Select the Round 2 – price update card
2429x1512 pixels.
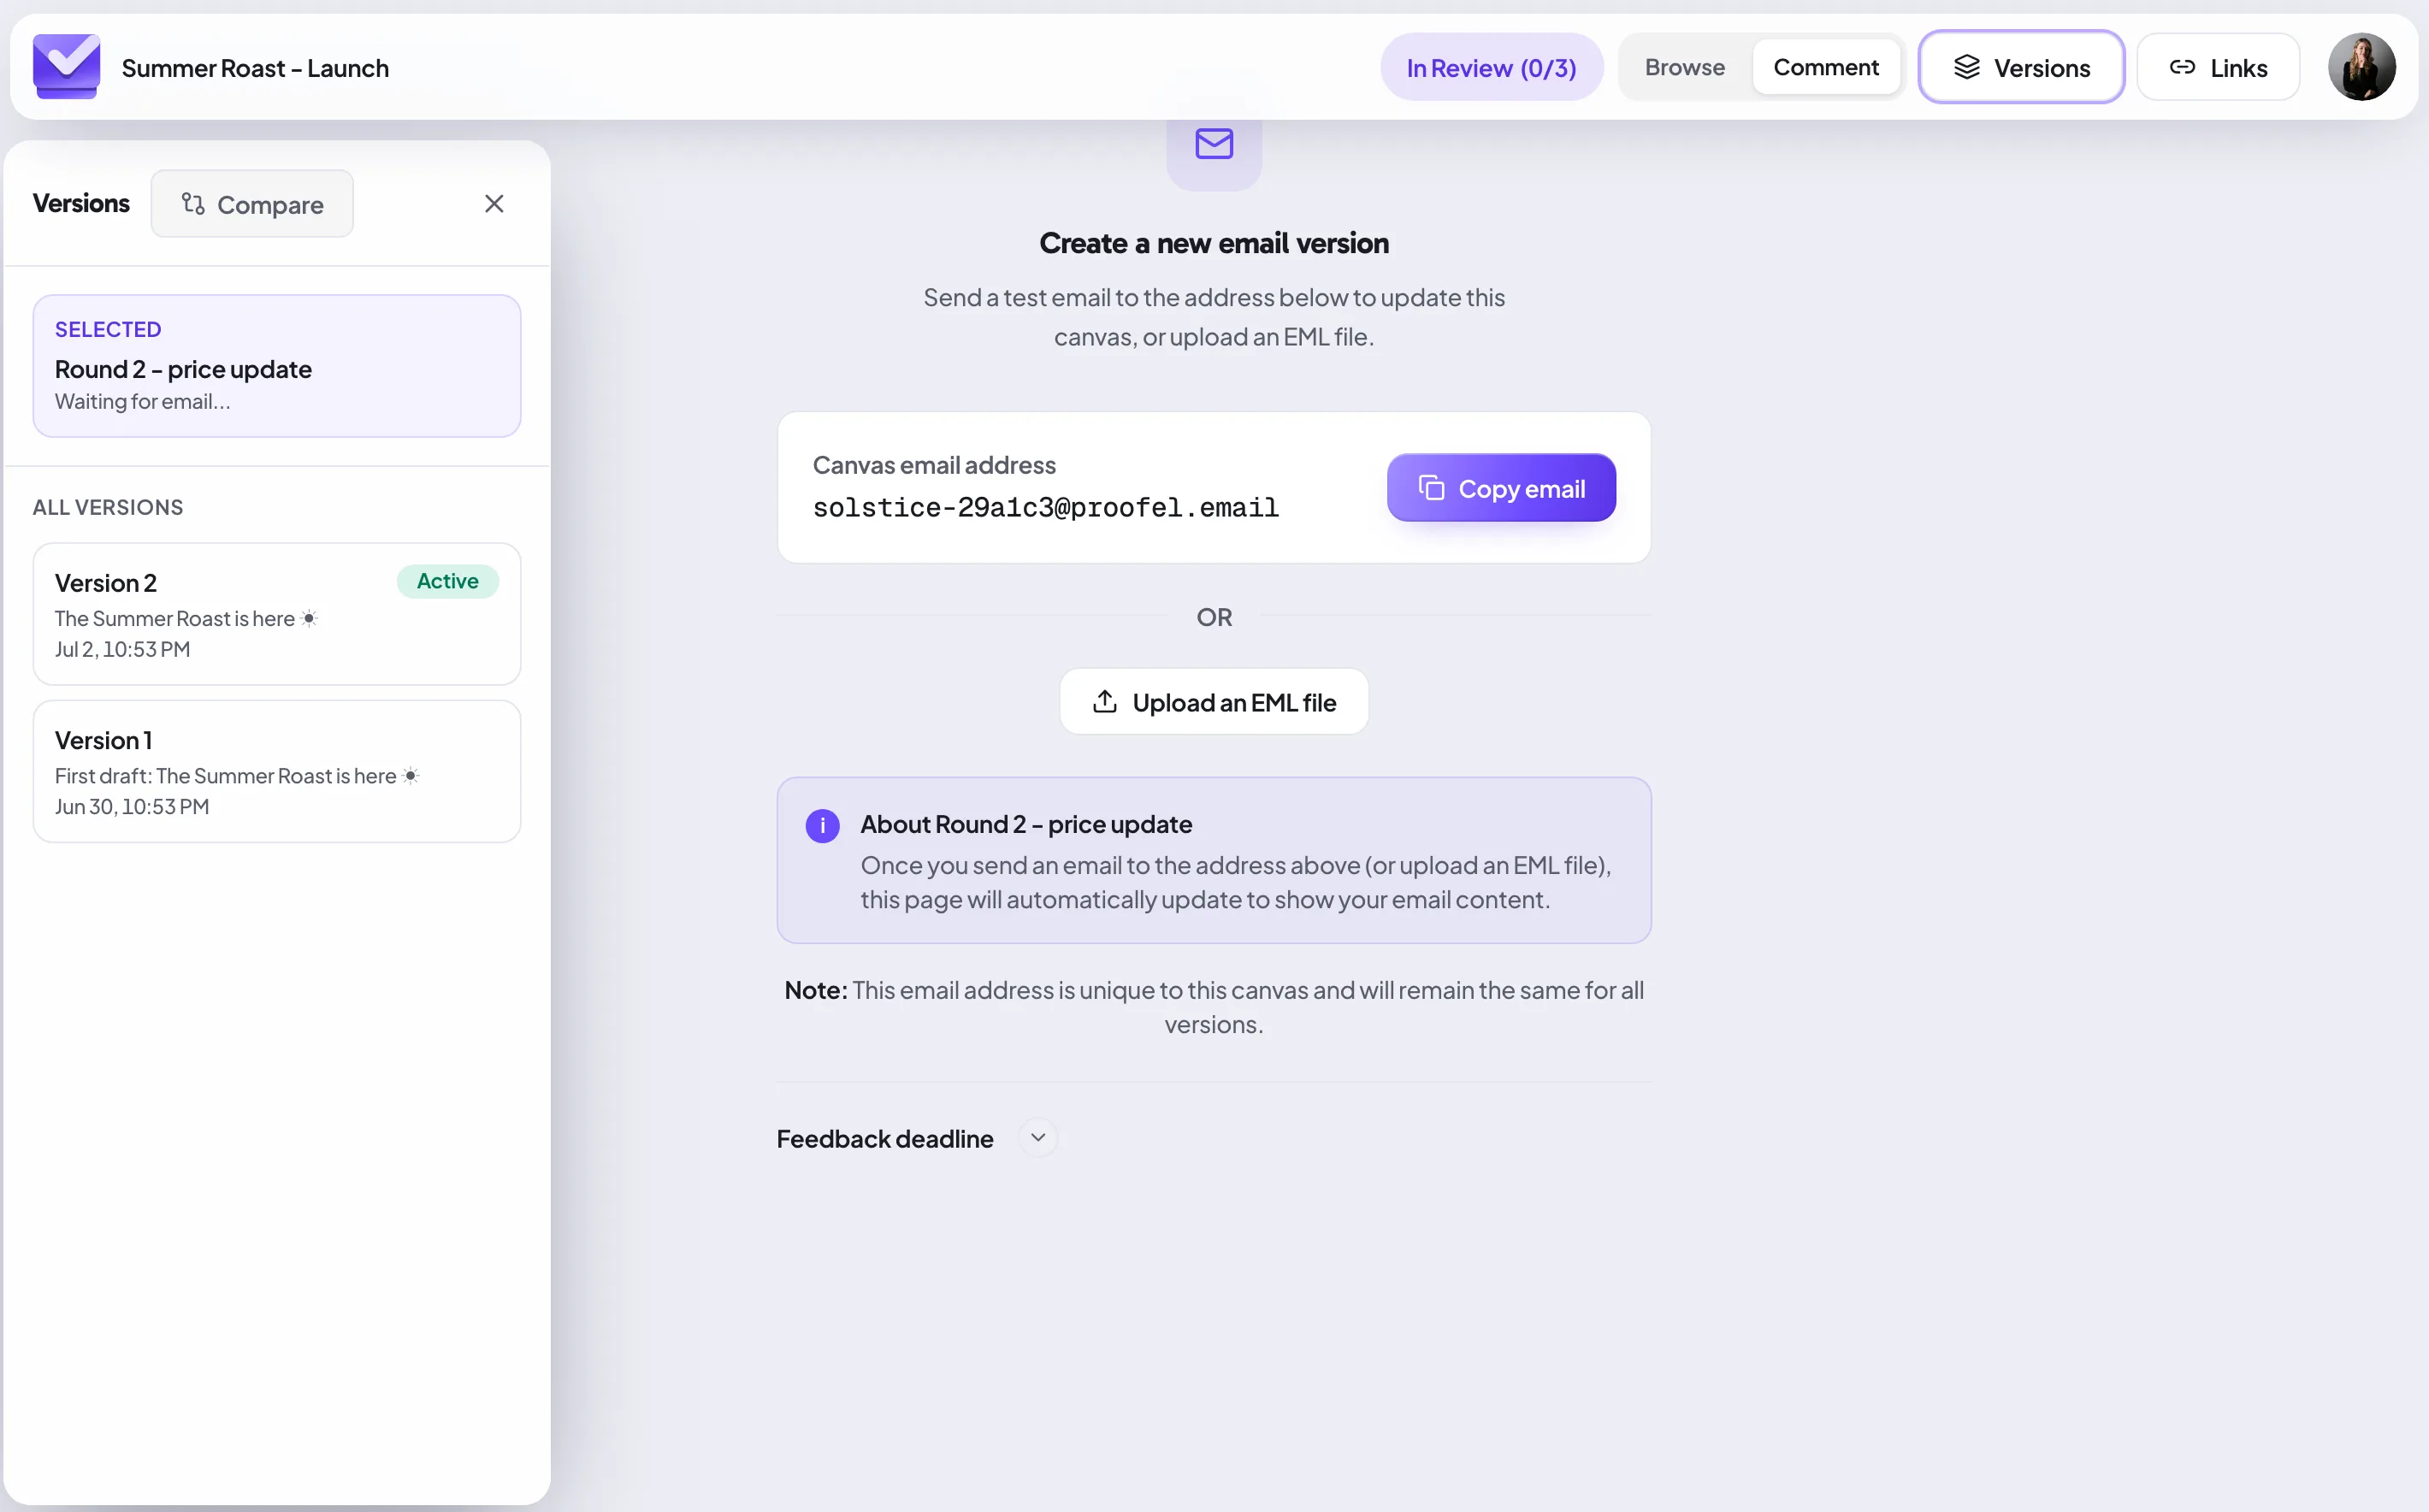click(277, 366)
